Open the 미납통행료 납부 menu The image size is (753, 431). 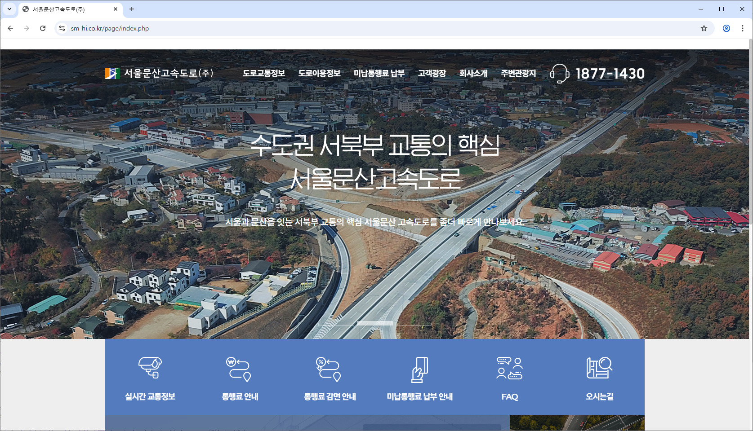tap(379, 73)
